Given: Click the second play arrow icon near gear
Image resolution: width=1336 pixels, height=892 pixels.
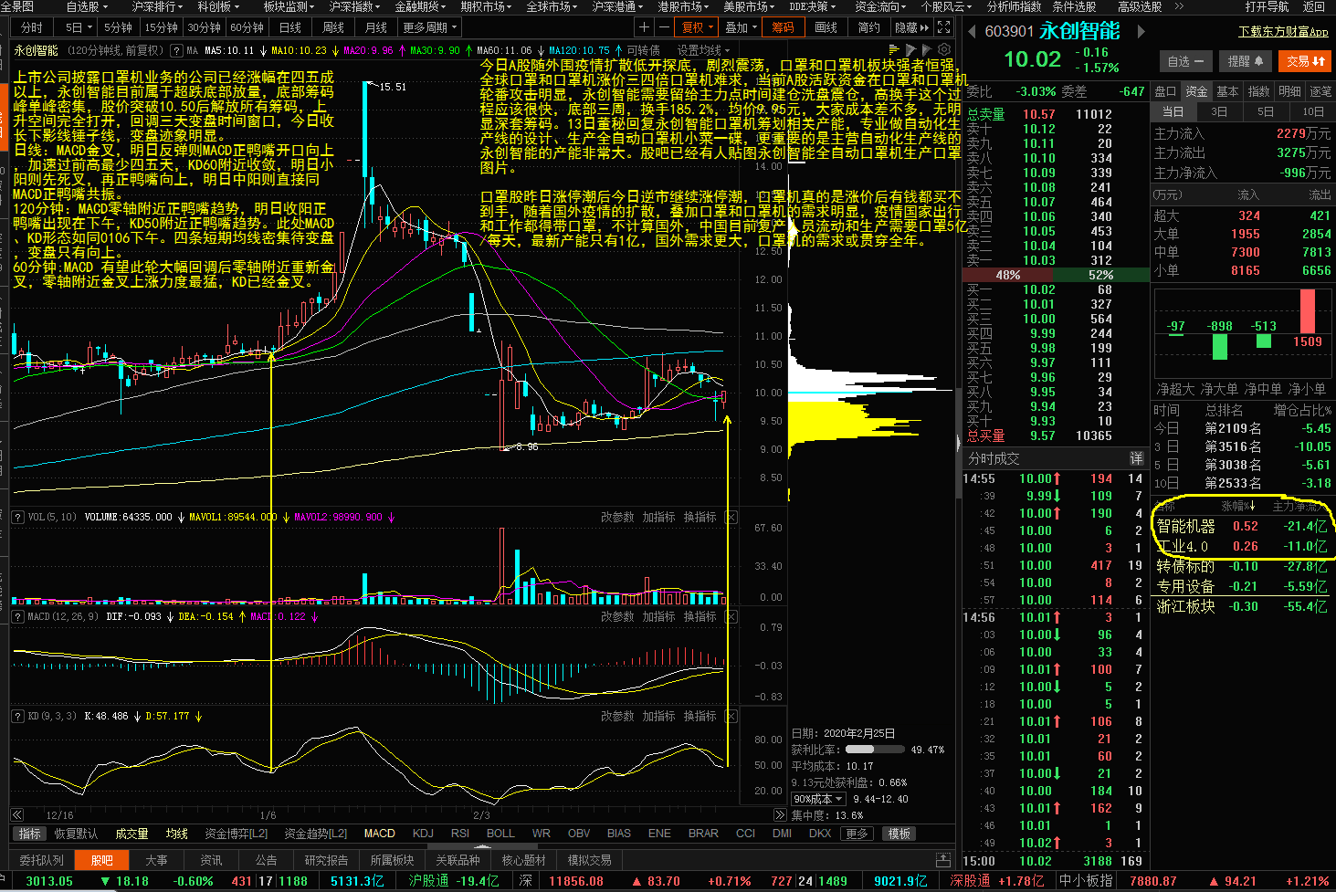Looking at the screenshot, I should tap(927, 50).
